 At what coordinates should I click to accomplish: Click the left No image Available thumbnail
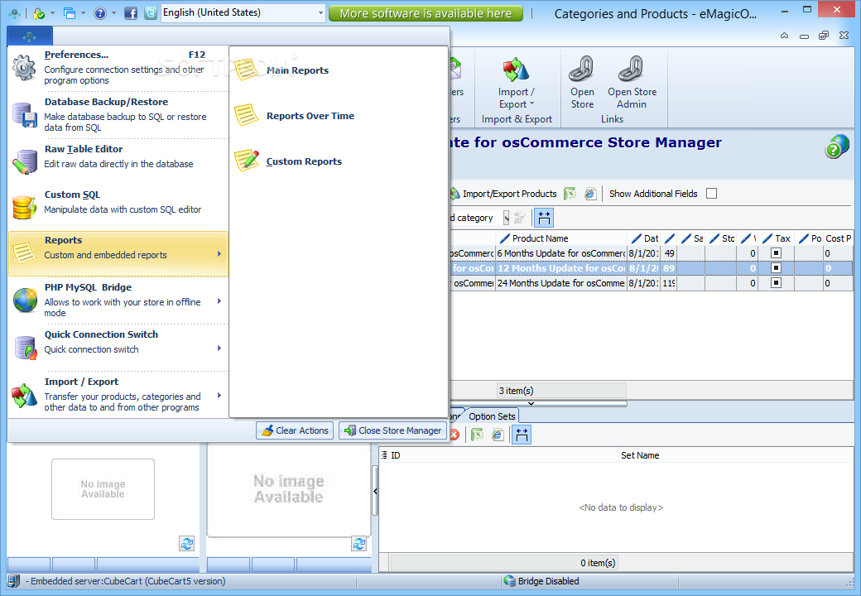point(103,489)
